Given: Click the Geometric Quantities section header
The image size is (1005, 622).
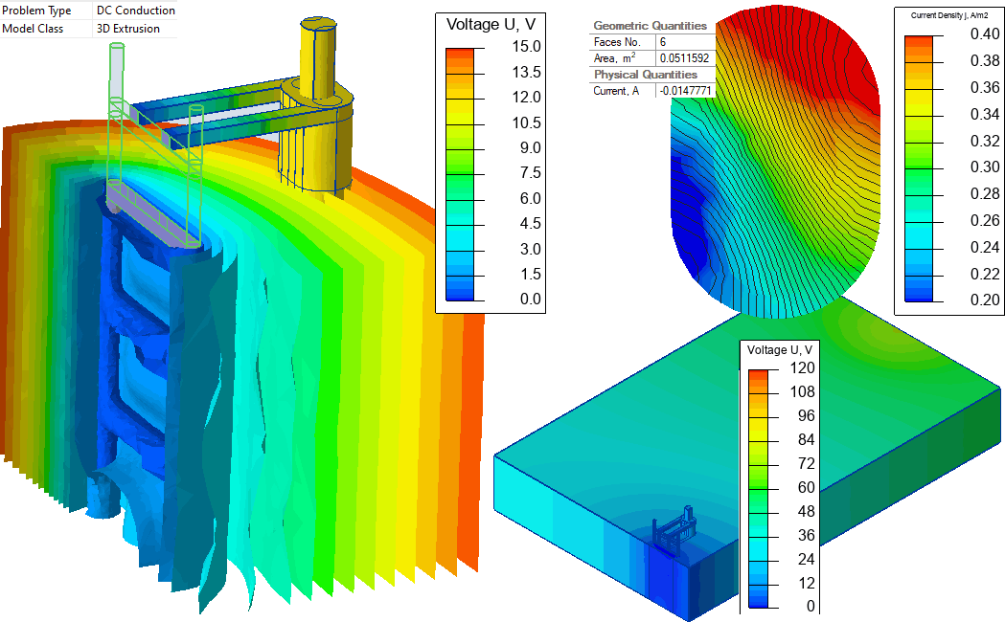Looking at the screenshot, I should [x=651, y=26].
